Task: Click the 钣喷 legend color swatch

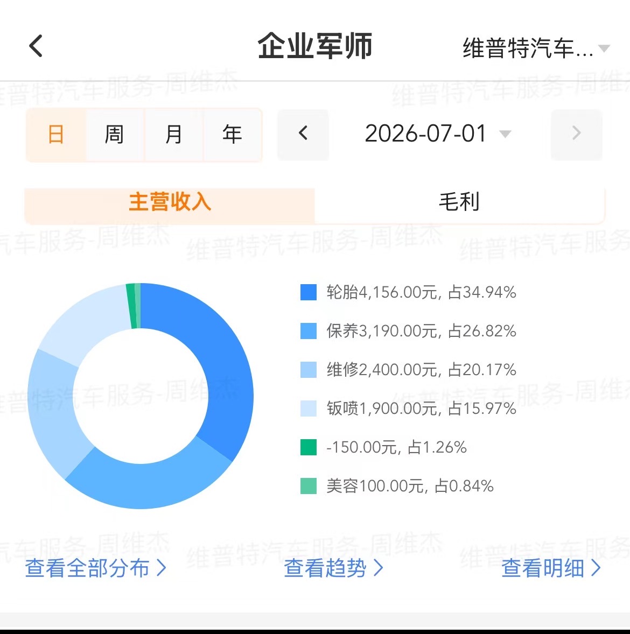Action: (309, 408)
